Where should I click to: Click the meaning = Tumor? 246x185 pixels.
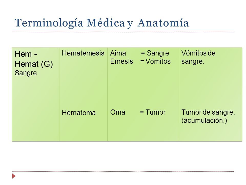(x=153, y=112)
